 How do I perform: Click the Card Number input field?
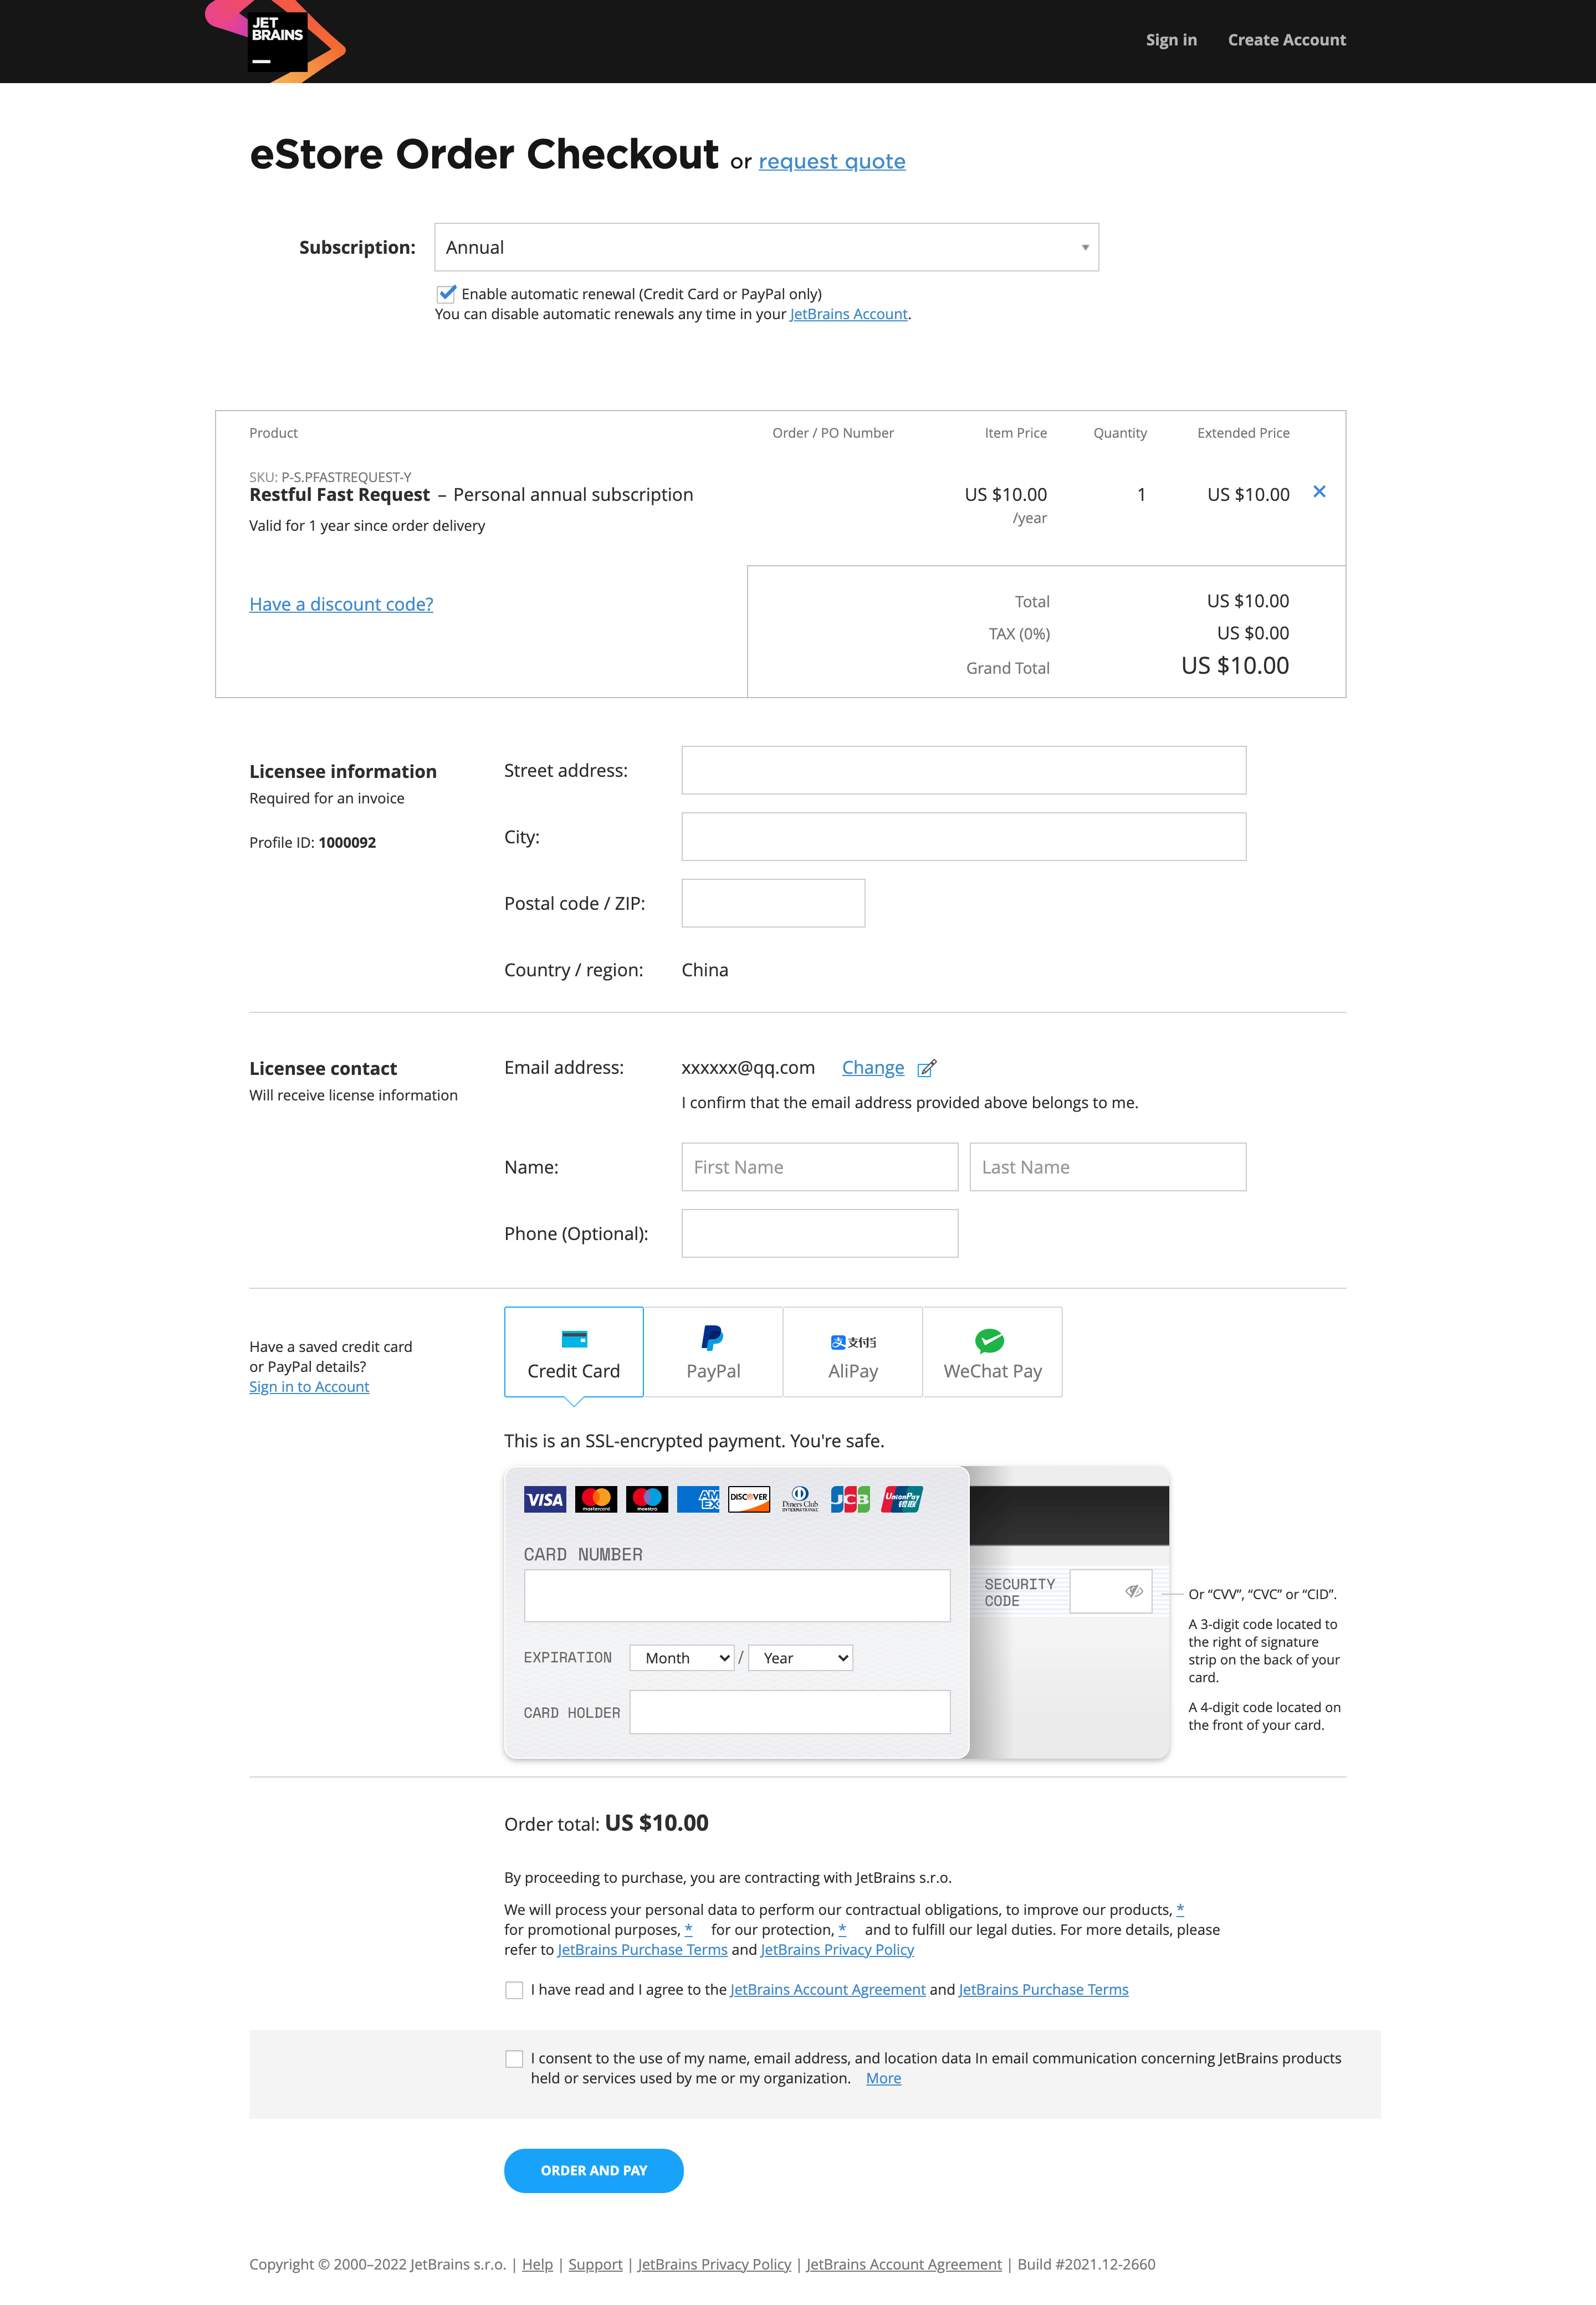[737, 1596]
